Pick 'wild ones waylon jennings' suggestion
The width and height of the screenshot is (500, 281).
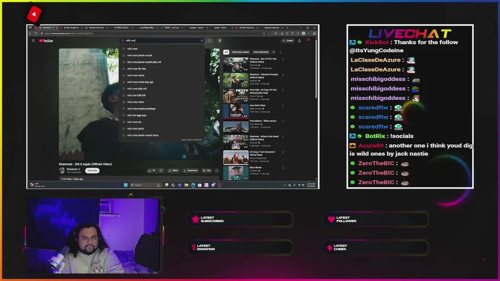pos(161,108)
